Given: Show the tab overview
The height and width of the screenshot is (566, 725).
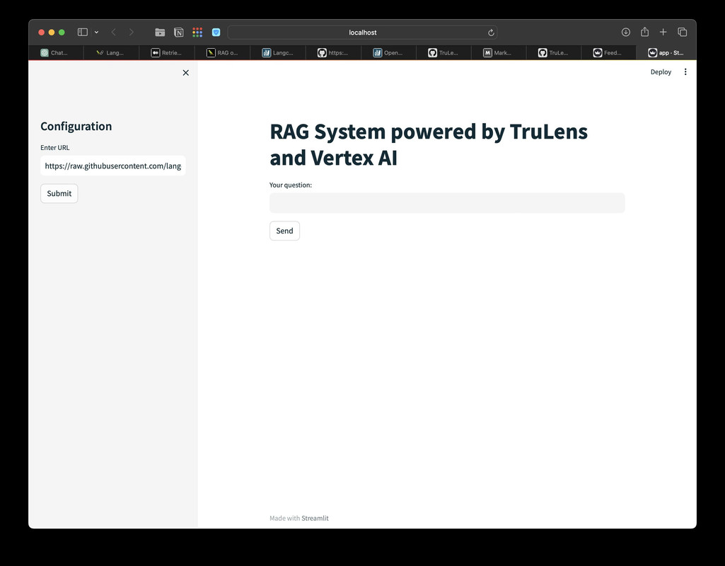Looking at the screenshot, I should tap(682, 32).
